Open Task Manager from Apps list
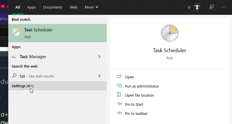The width and height of the screenshot is (232, 124). (x=57, y=57)
